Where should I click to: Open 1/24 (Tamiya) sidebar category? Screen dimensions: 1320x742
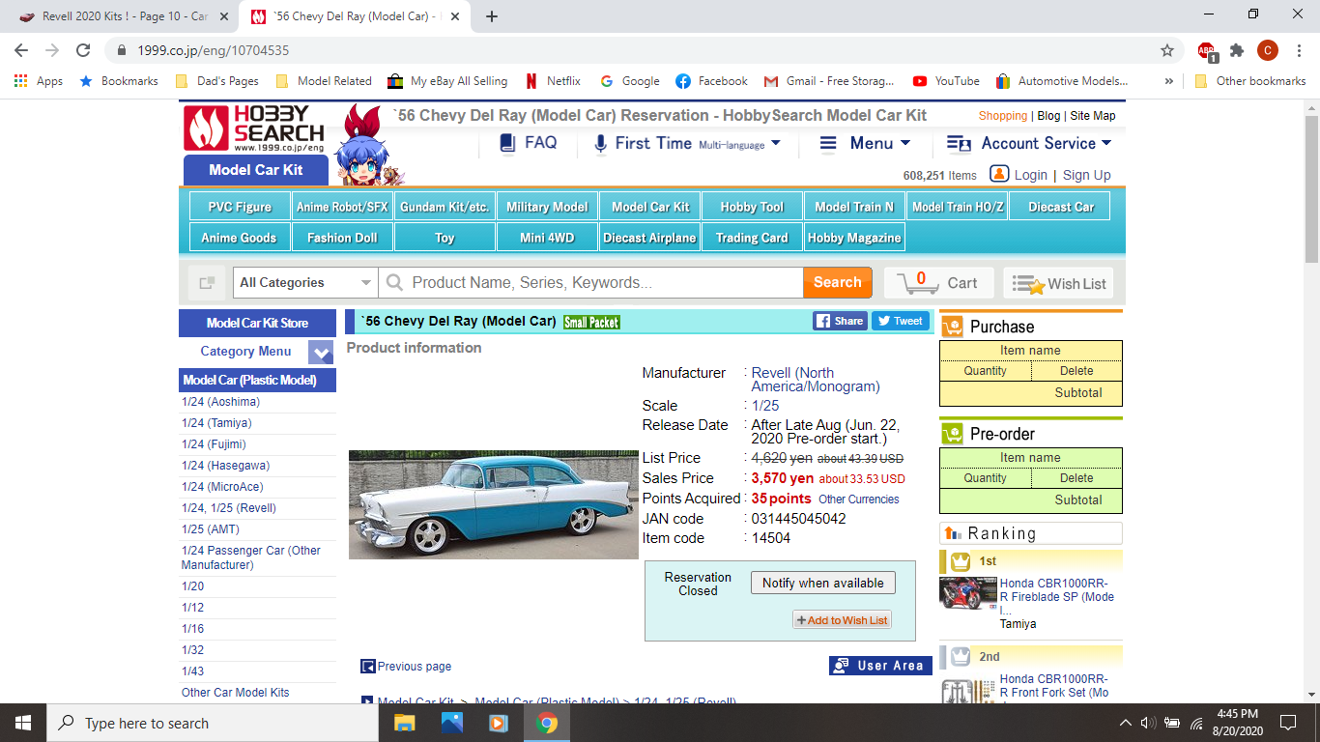tap(216, 423)
